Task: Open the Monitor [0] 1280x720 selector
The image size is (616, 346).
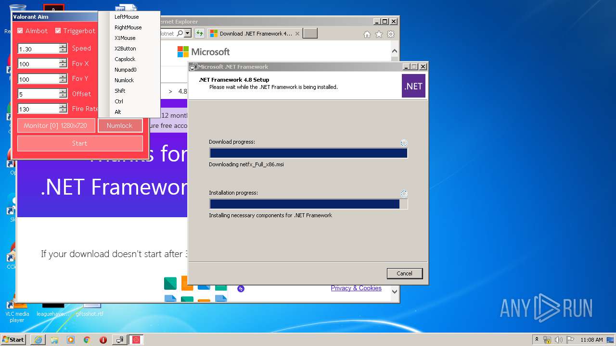Action: tap(56, 125)
